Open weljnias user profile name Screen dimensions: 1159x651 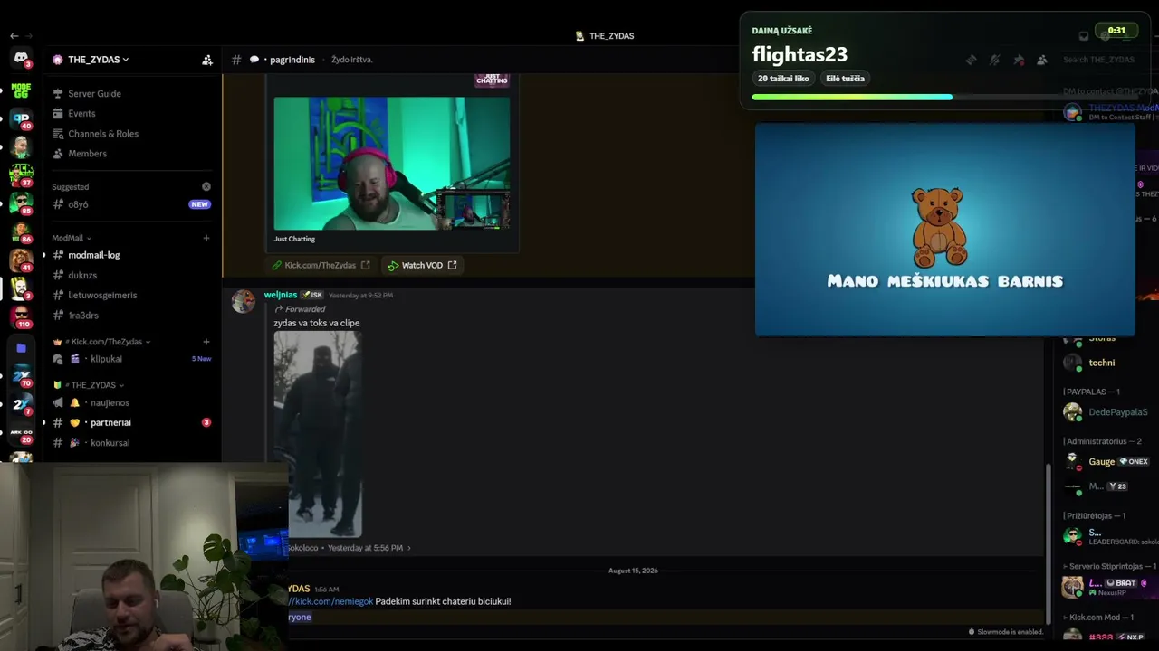pyautogui.click(x=281, y=295)
